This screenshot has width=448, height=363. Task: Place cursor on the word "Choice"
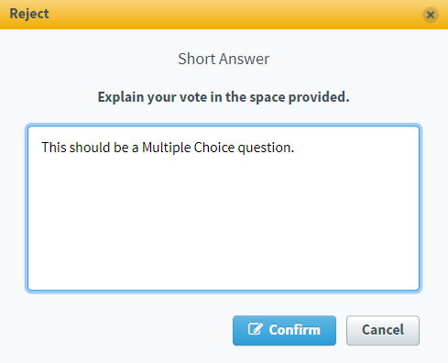point(214,148)
